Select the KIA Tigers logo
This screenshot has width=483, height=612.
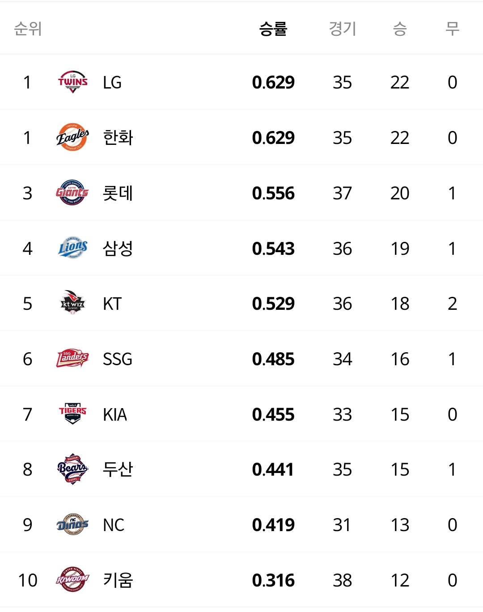[x=72, y=414]
